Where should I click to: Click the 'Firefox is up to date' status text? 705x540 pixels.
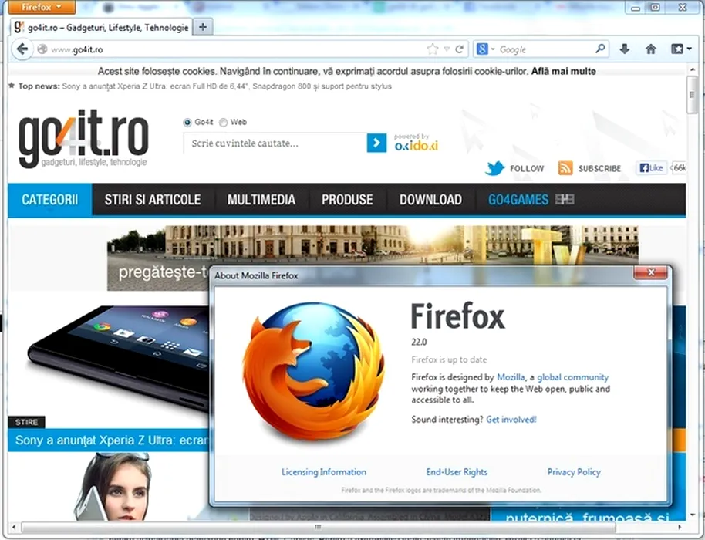click(449, 359)
